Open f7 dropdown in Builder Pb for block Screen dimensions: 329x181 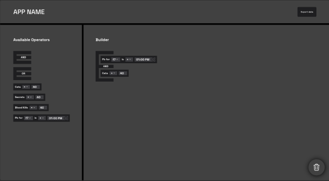[116, 59]
